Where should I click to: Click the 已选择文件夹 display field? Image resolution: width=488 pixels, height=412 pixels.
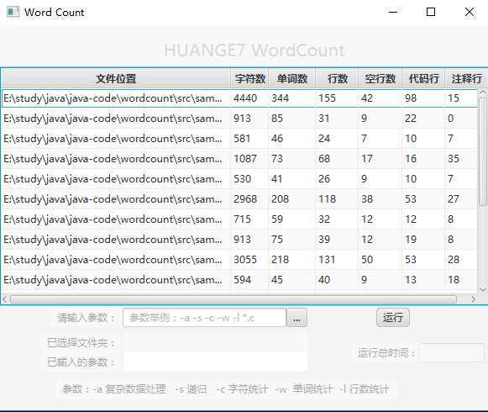pos(215,343)
